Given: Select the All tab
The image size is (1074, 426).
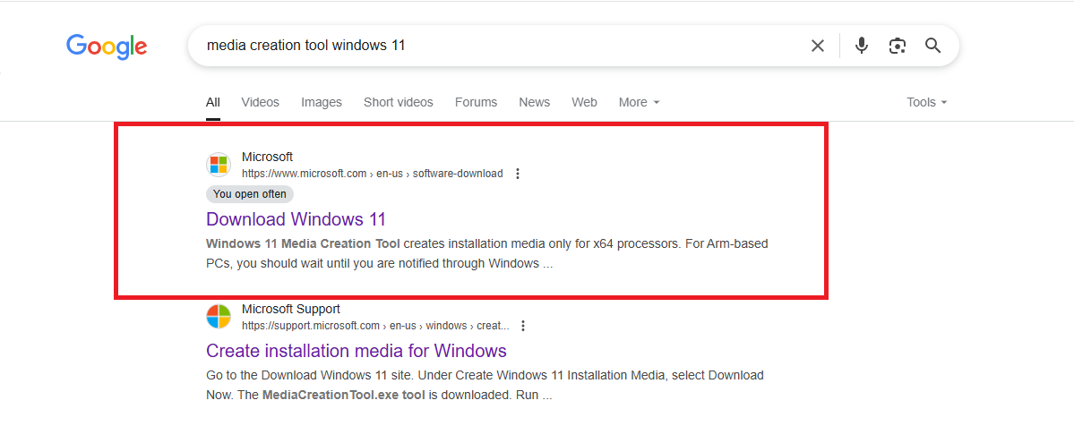Looking at the screenshot, I should (213, 102).
